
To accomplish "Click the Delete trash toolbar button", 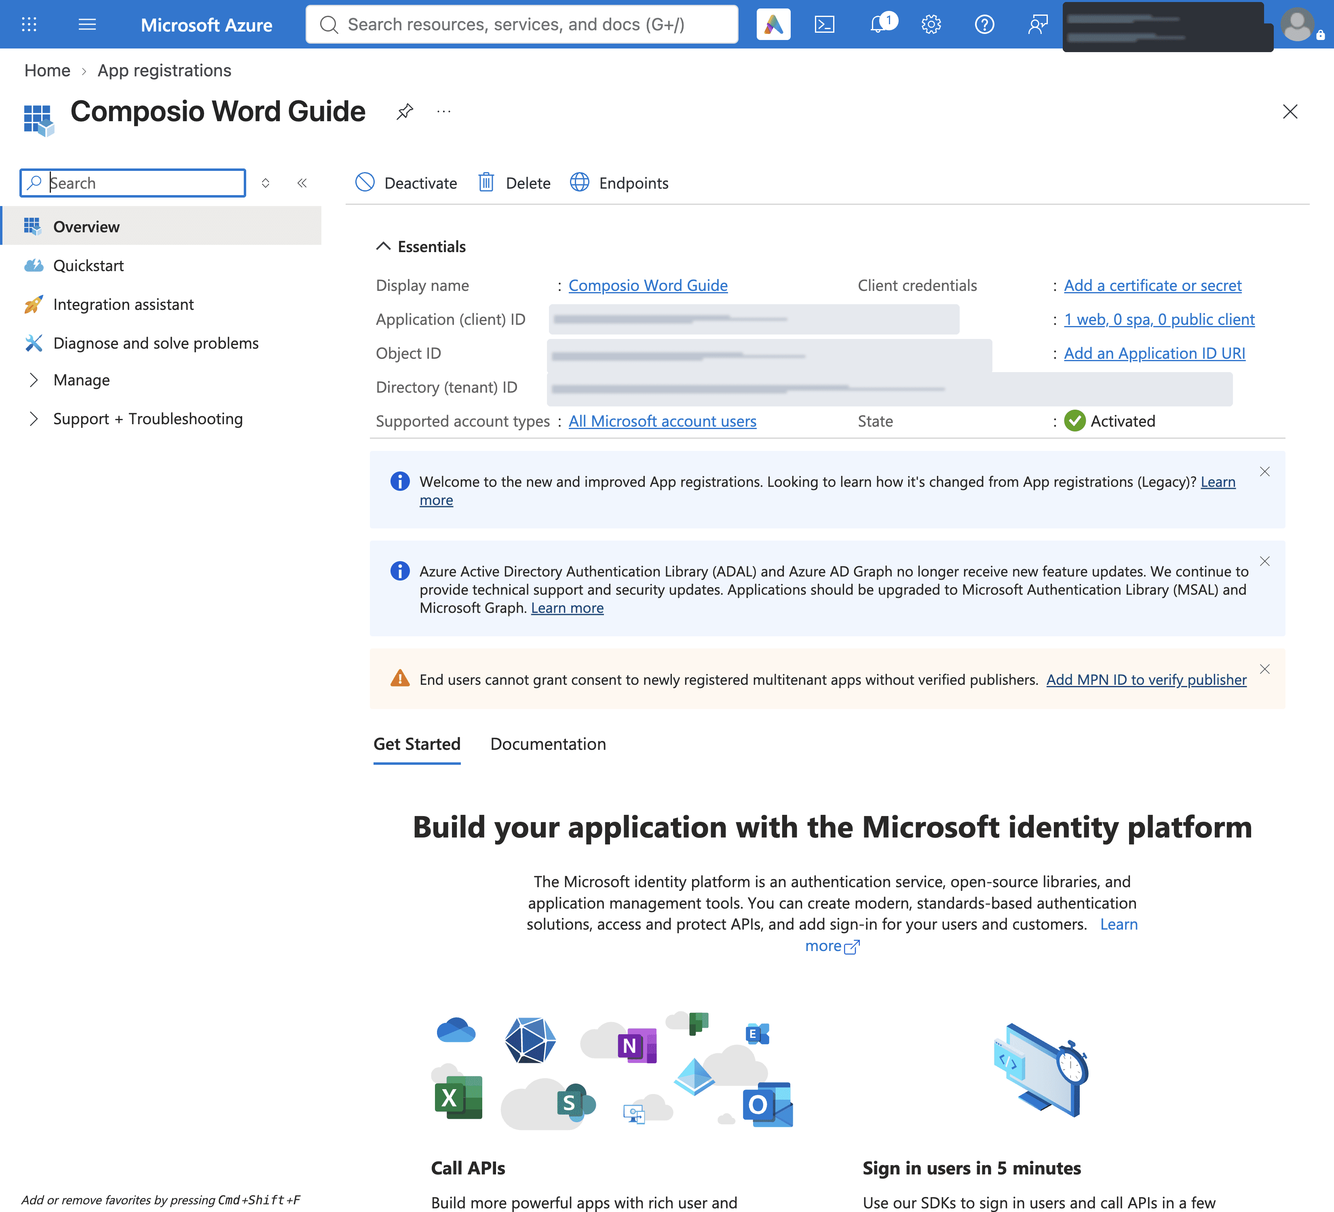I will click(514, 183).
